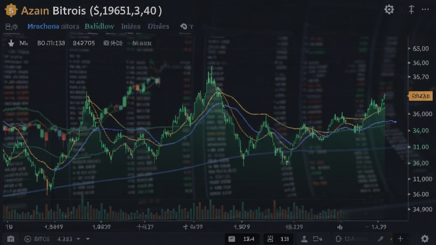Click the 131 value in bottom bar
Viewport: 436px width, 245px height.
pos(284,239)
